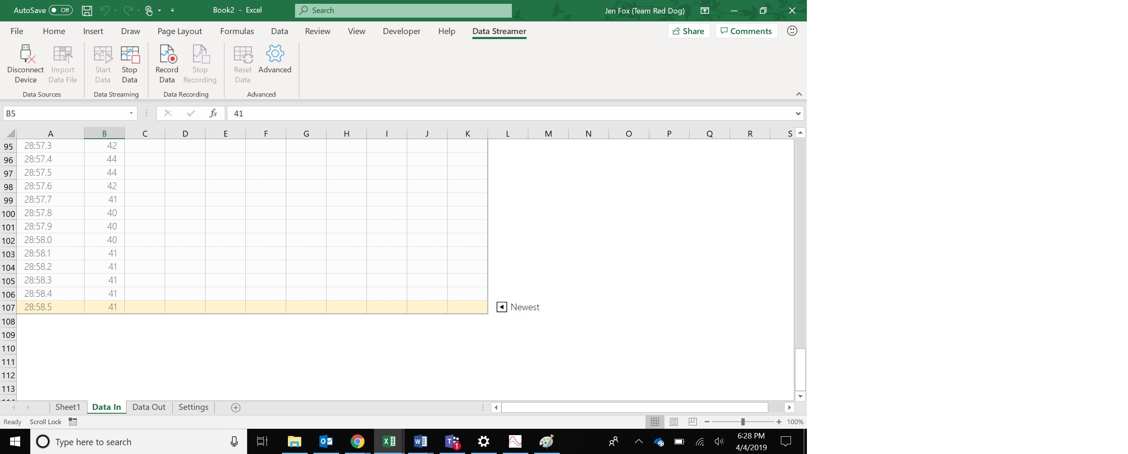Drag the horizontal zoom slider
The width and height of the screenshot is (1128, 454).
click(742, 422)
